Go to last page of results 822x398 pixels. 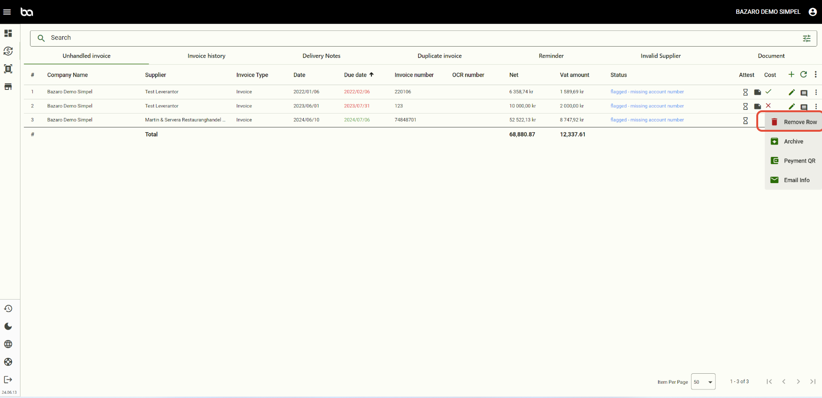pyautogui.click(x=813, y=381)
